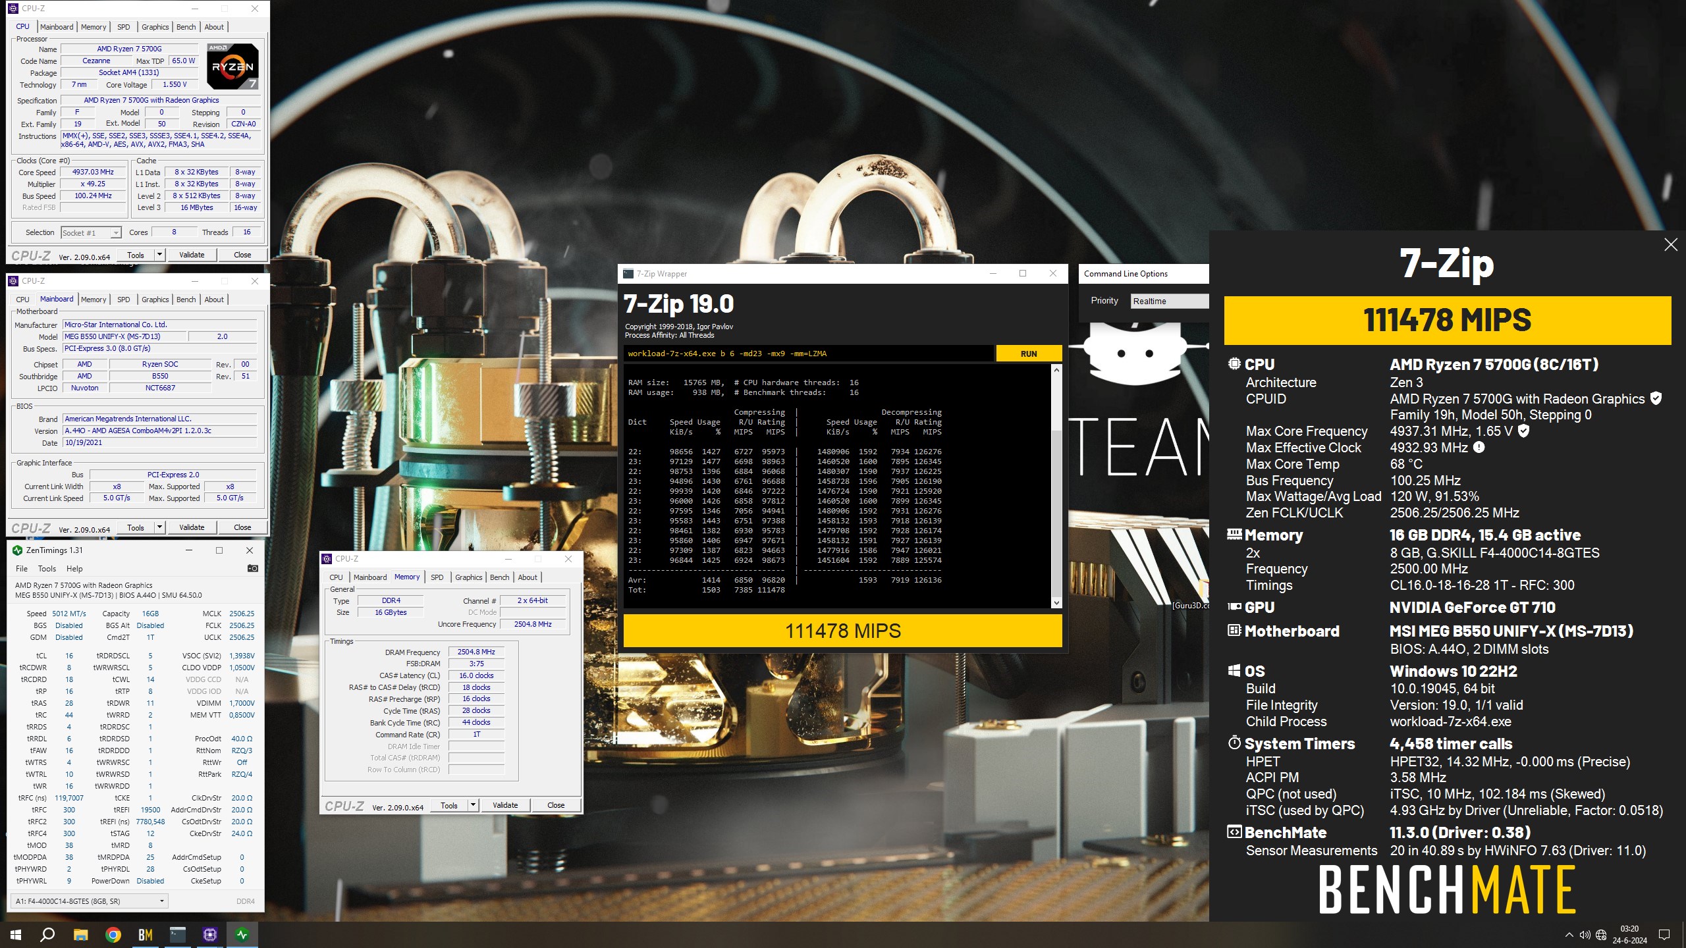Click the Command Line Options title

(x=1126, y=274)
